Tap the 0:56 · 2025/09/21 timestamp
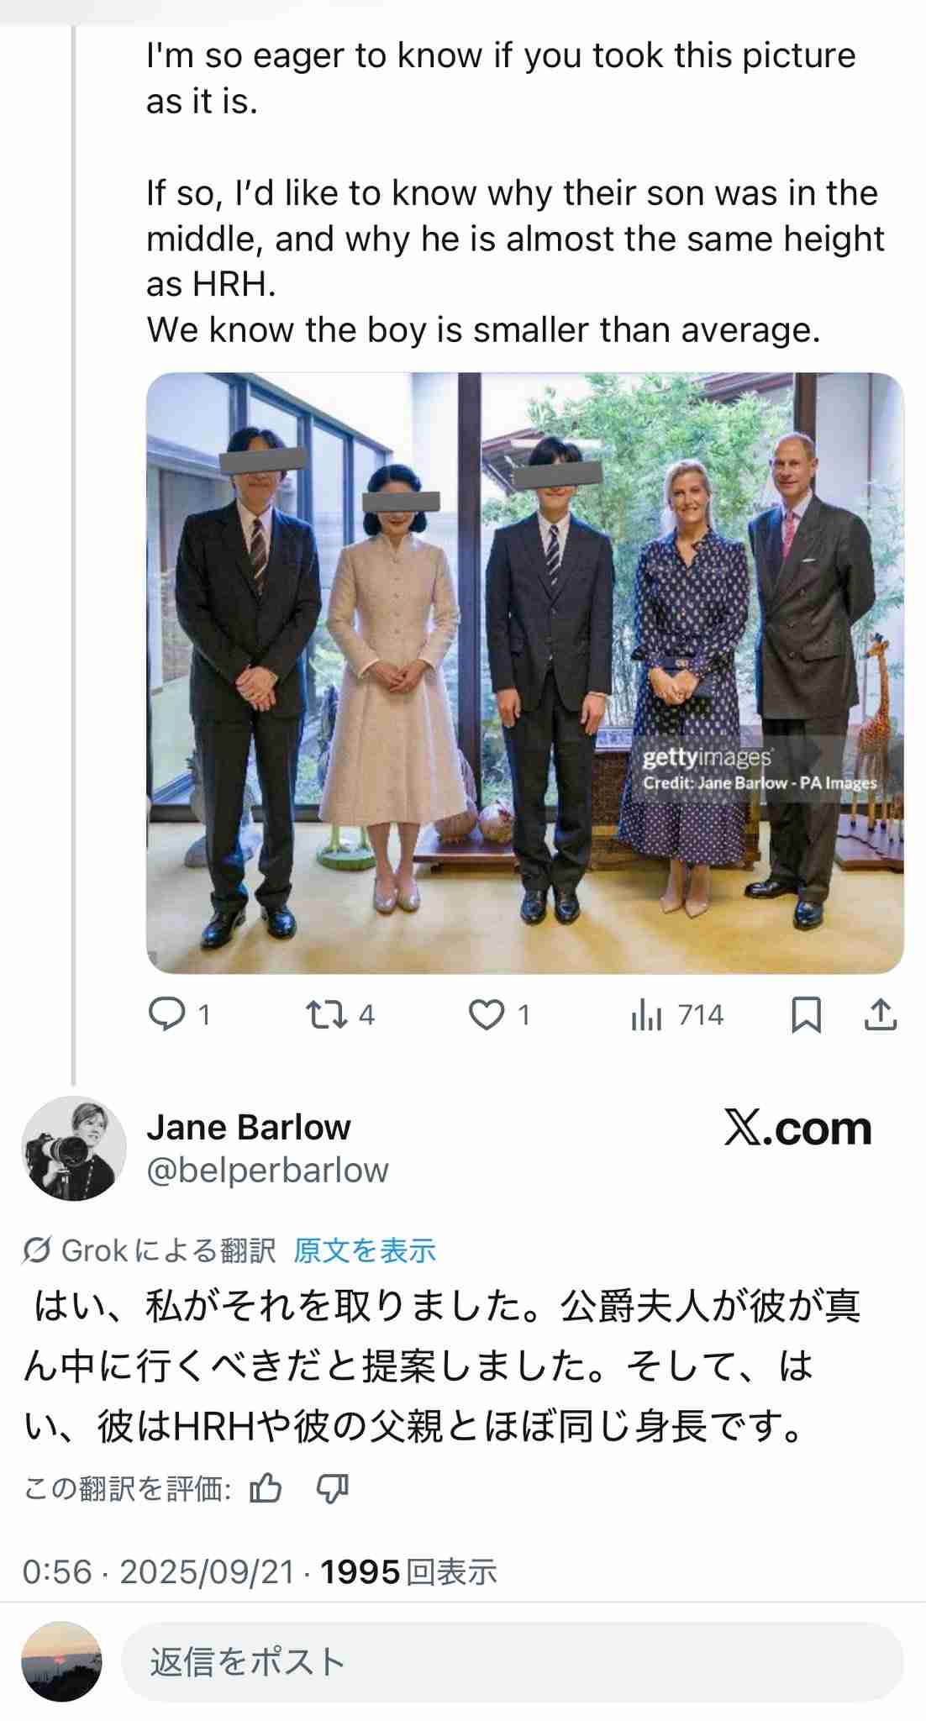This screenshot has width=926, height=1721. (159, 1572)
